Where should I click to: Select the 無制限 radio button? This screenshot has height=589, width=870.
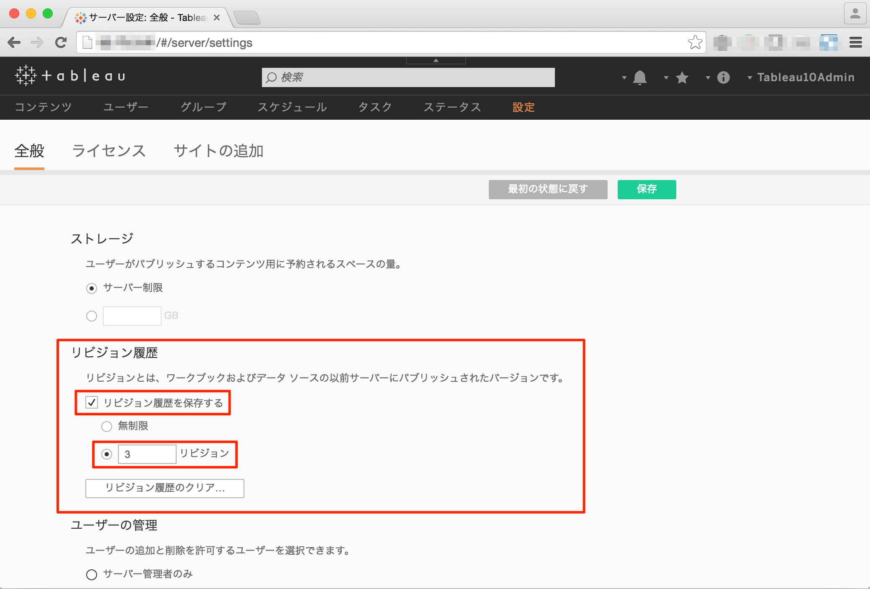[107, 426]
